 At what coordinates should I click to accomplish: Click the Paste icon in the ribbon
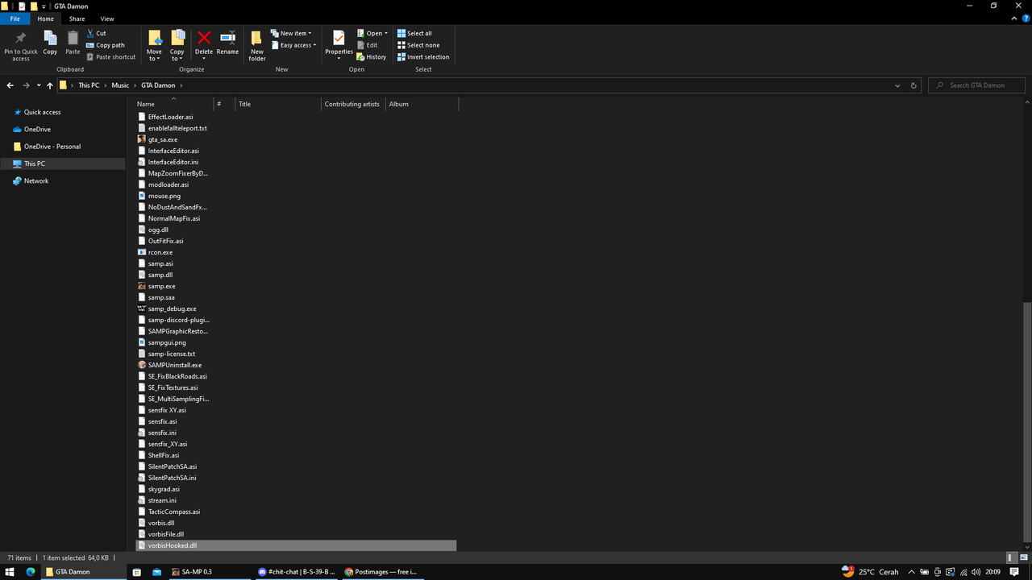pos(73,43)
